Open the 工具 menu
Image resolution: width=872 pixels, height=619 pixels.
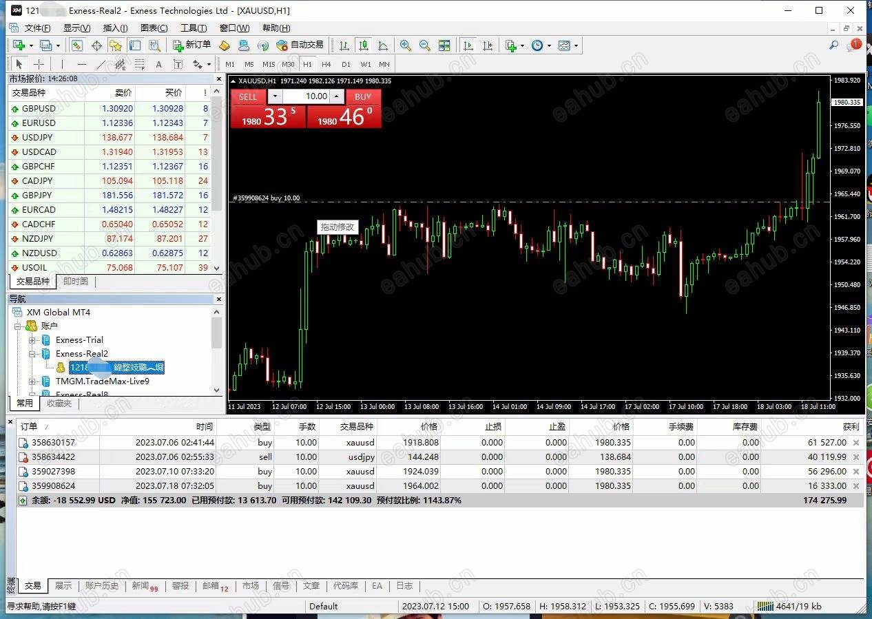pos(194,28)
